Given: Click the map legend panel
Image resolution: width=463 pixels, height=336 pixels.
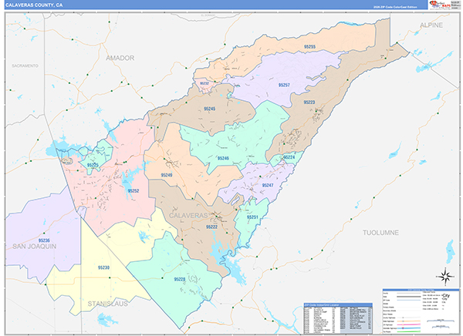Looking at the screenshot, I should pyautogui.click(x=417, y=309).
